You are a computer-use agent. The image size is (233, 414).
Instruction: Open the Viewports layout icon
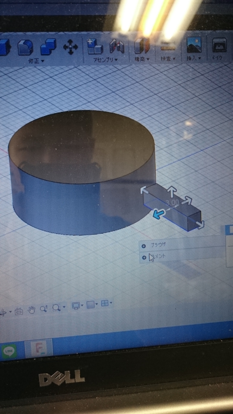click(x=105, y=303)
